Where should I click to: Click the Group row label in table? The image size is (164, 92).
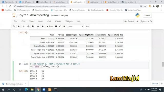tap(42, 42)
